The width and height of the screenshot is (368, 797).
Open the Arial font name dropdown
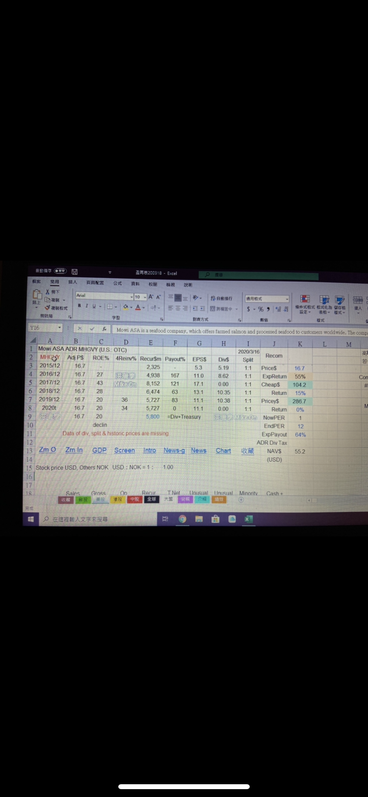point(131,297)
